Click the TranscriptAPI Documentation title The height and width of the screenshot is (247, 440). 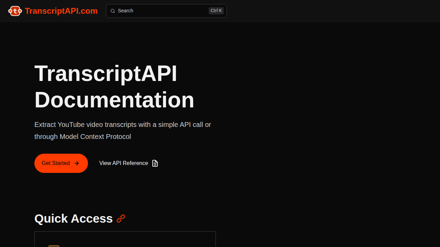pos(114,86)
